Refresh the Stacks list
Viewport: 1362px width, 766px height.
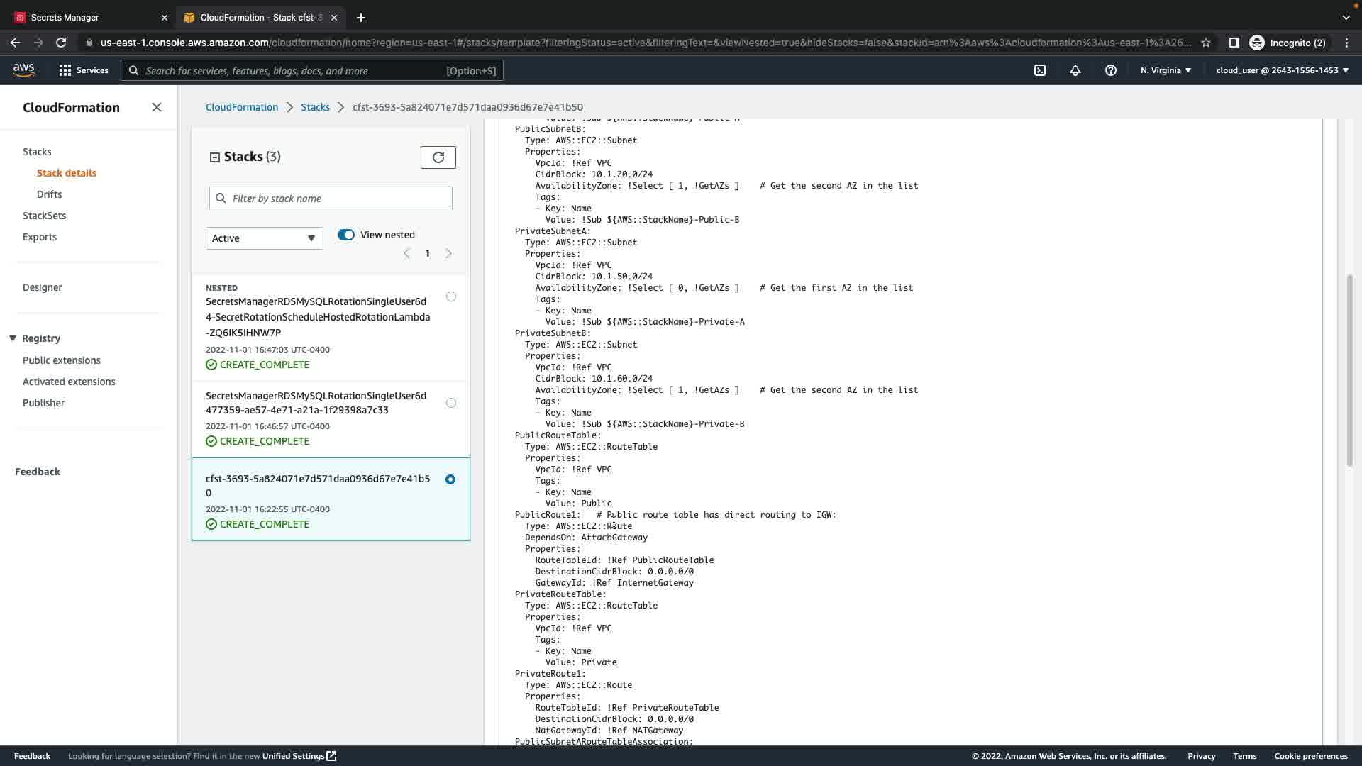point(438,157)
